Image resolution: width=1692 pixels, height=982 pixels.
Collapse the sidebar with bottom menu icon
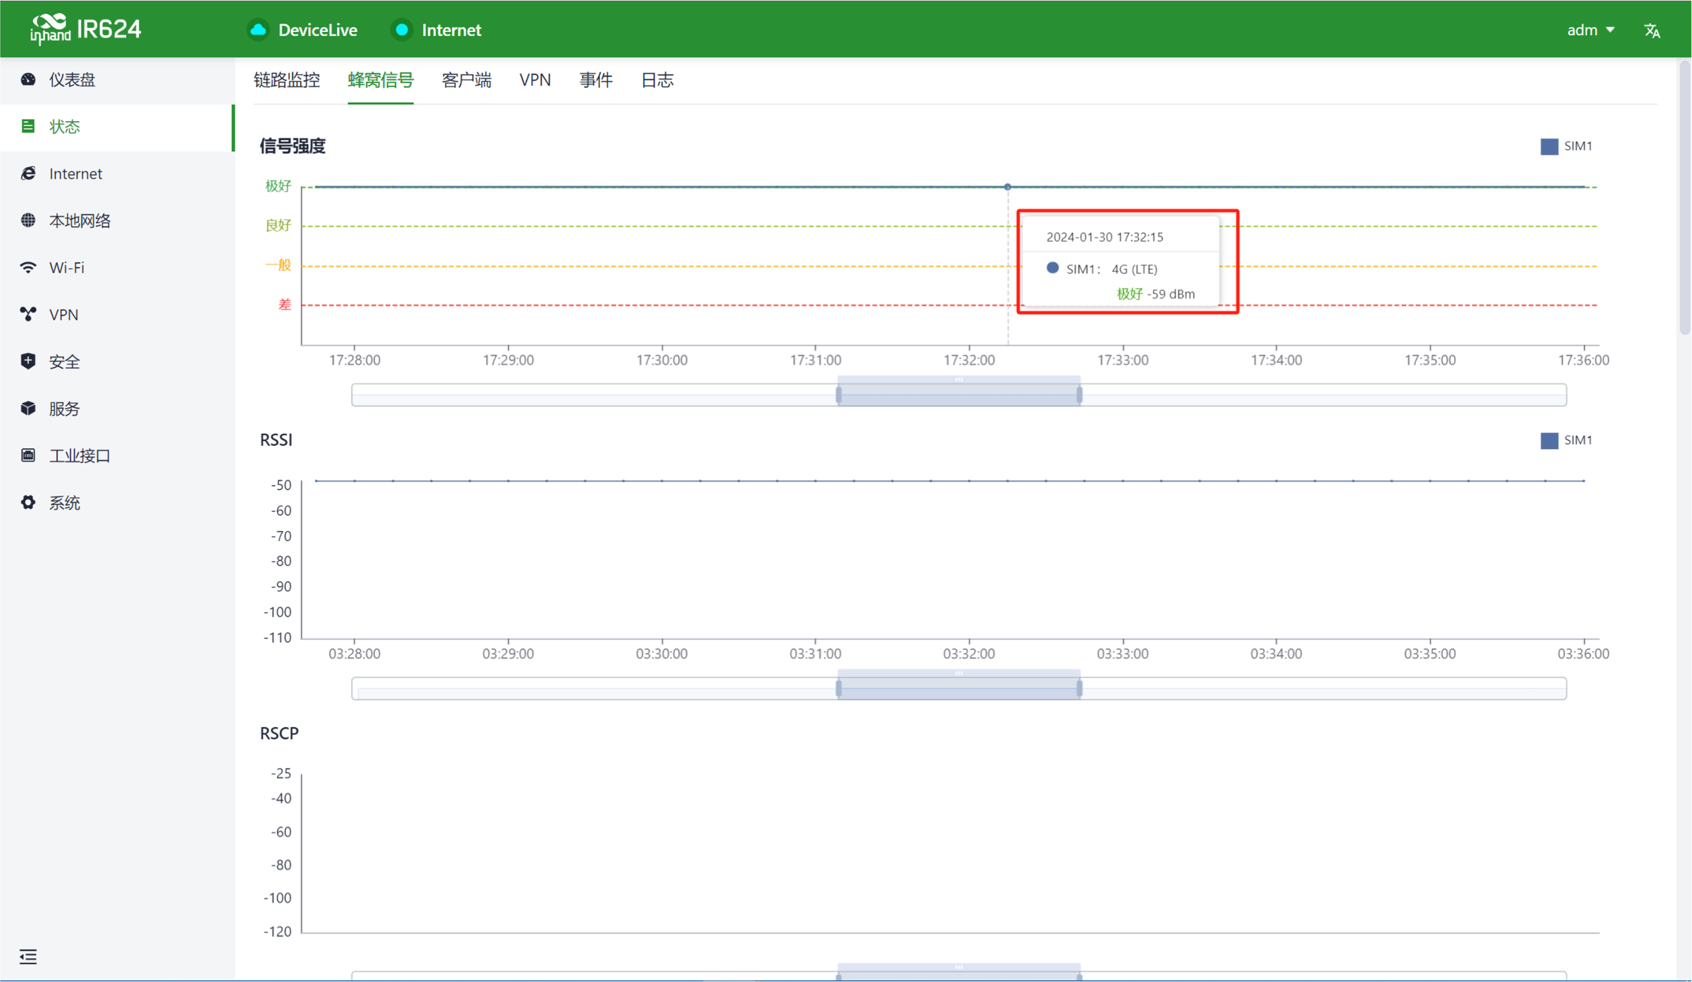click(x=28, y=957)
